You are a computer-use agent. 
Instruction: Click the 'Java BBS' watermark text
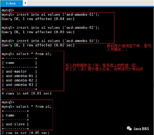coord(141,129)
